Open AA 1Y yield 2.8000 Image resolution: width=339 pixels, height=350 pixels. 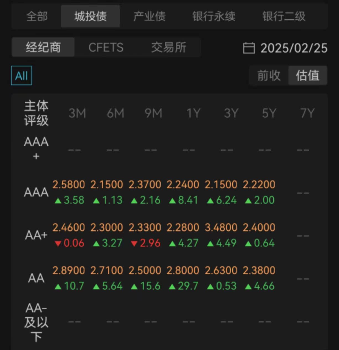click(183, 270)
